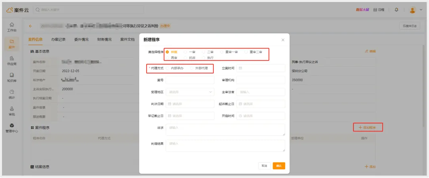Screen dimensions: 429x178
Task: Click the 案号 input field
Action: 190,80
